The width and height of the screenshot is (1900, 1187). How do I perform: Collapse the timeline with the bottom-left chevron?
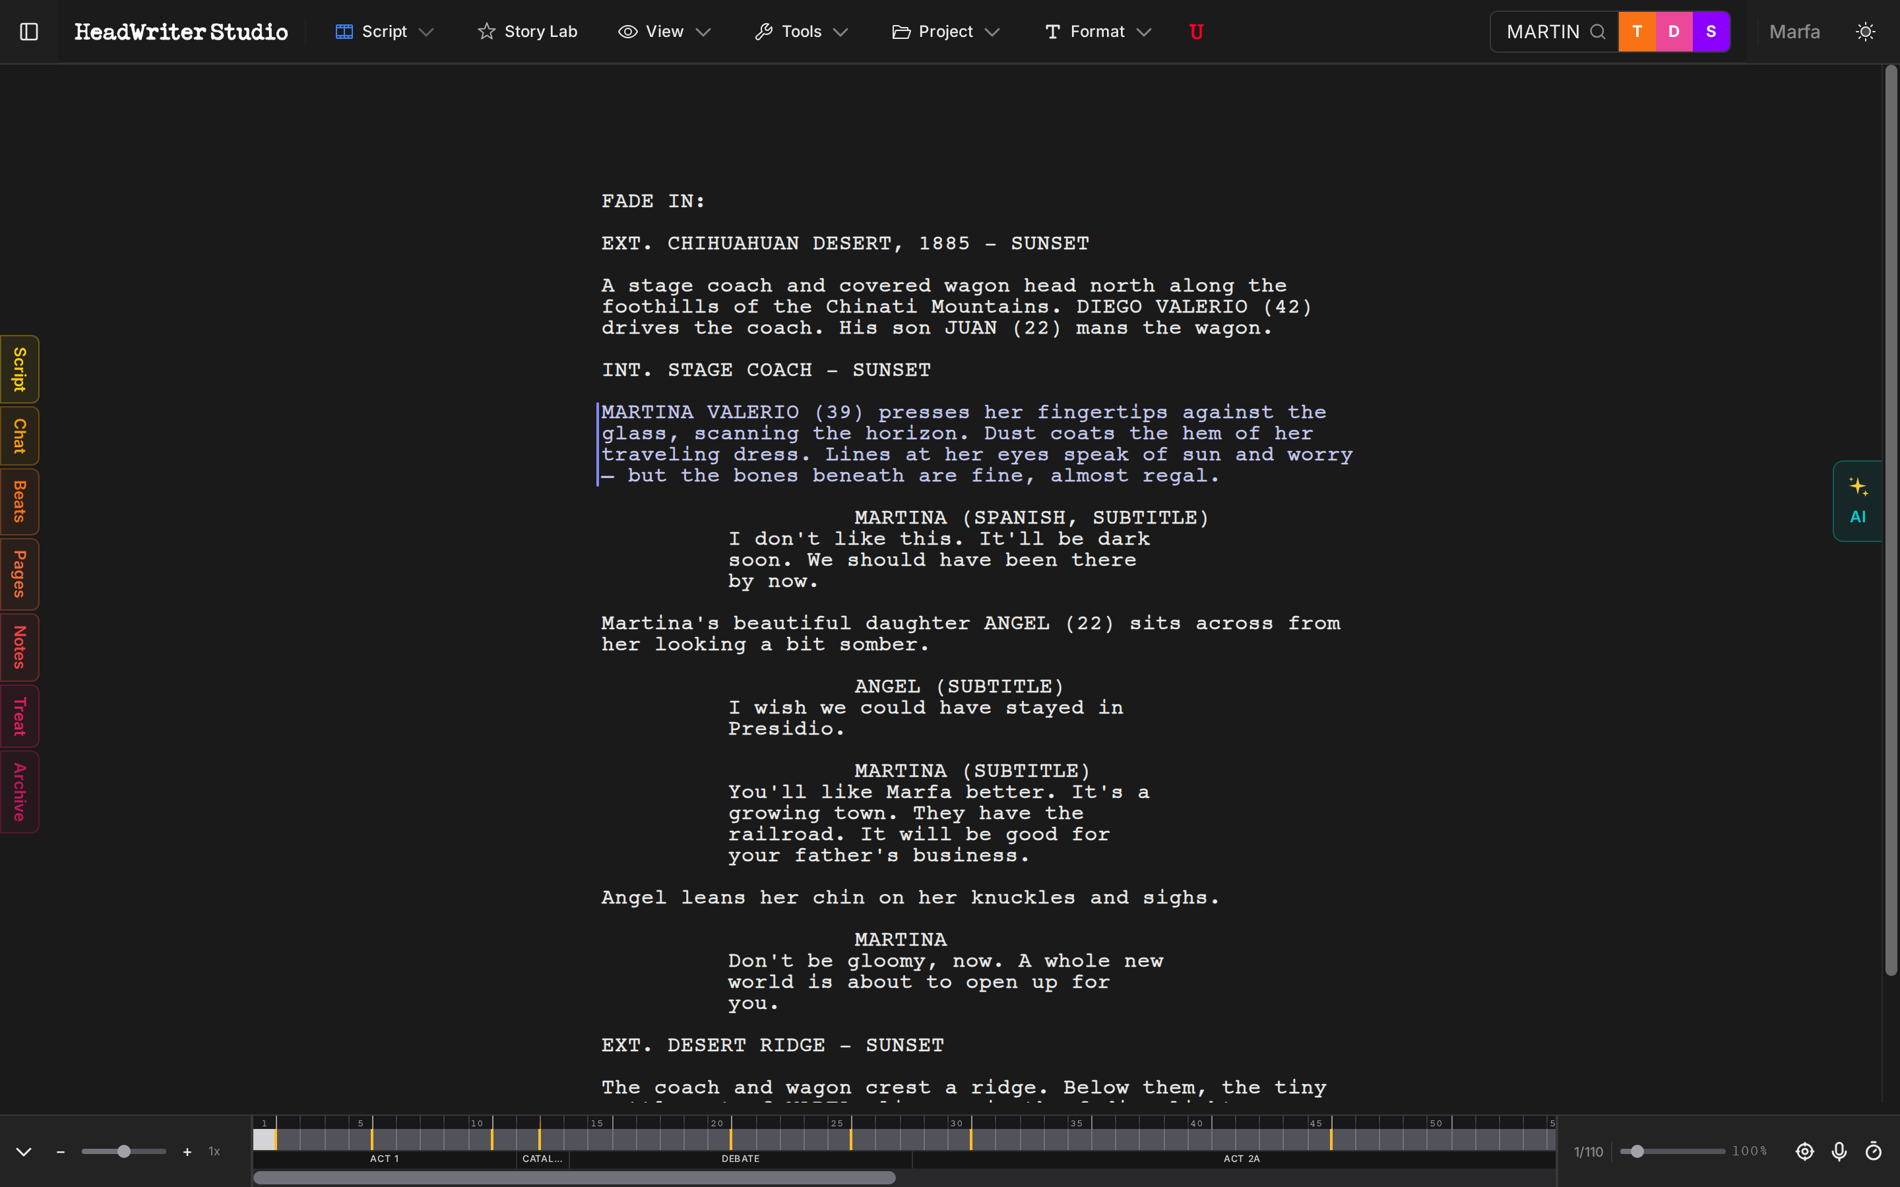[24, 1151]
